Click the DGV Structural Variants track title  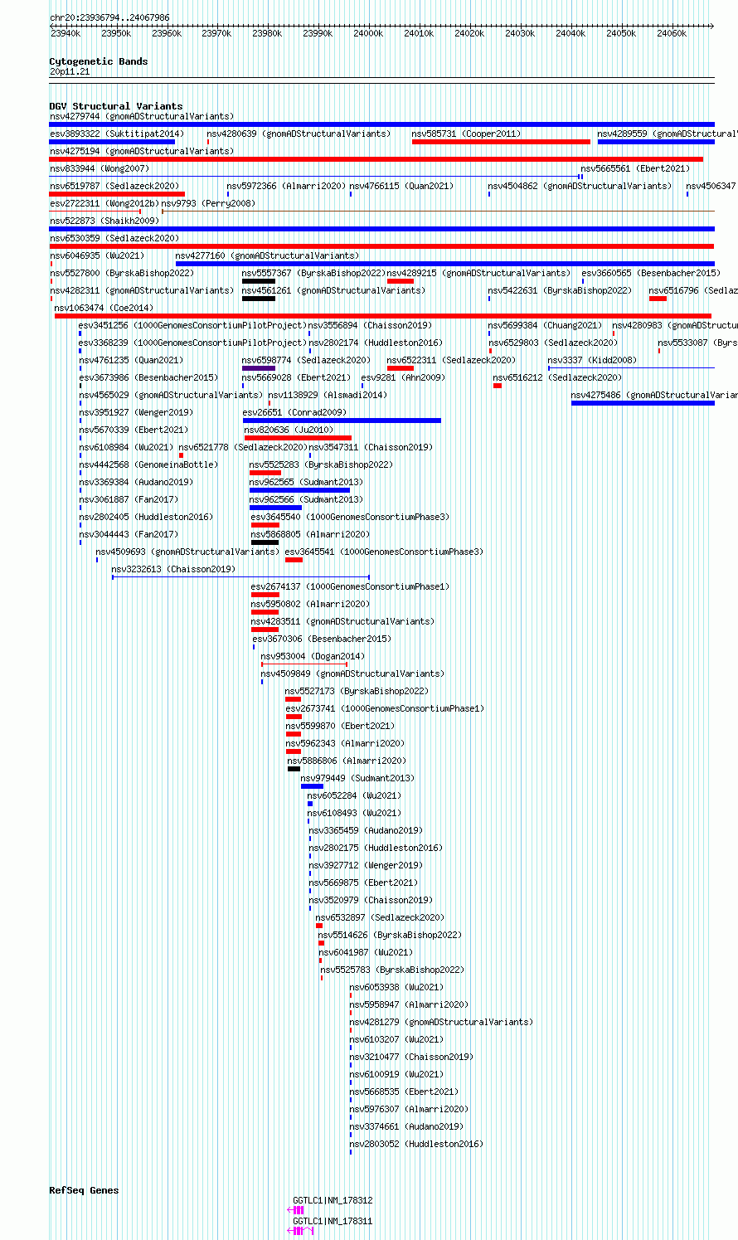116,106
